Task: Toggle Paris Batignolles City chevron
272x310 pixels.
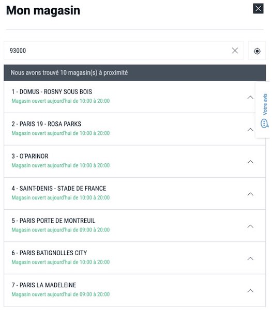Action: tap(250, 258)
